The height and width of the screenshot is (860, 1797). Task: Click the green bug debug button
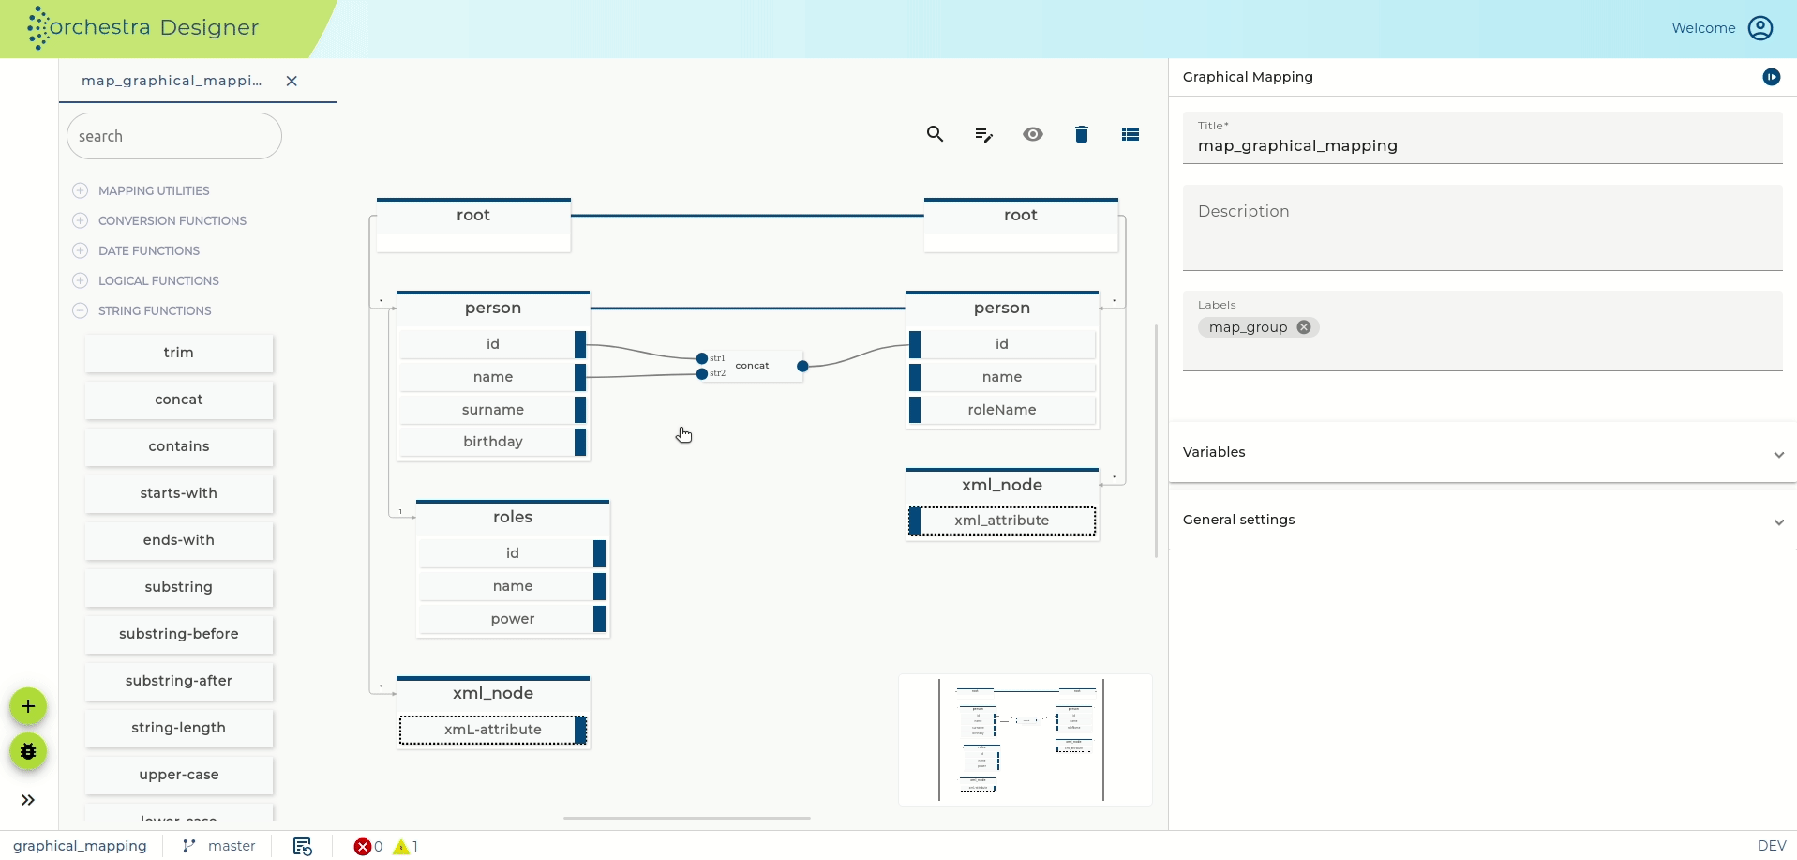coord(28,751)
